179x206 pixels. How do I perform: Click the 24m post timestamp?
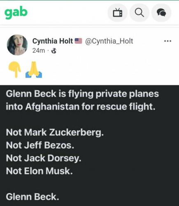coord(39,51)
